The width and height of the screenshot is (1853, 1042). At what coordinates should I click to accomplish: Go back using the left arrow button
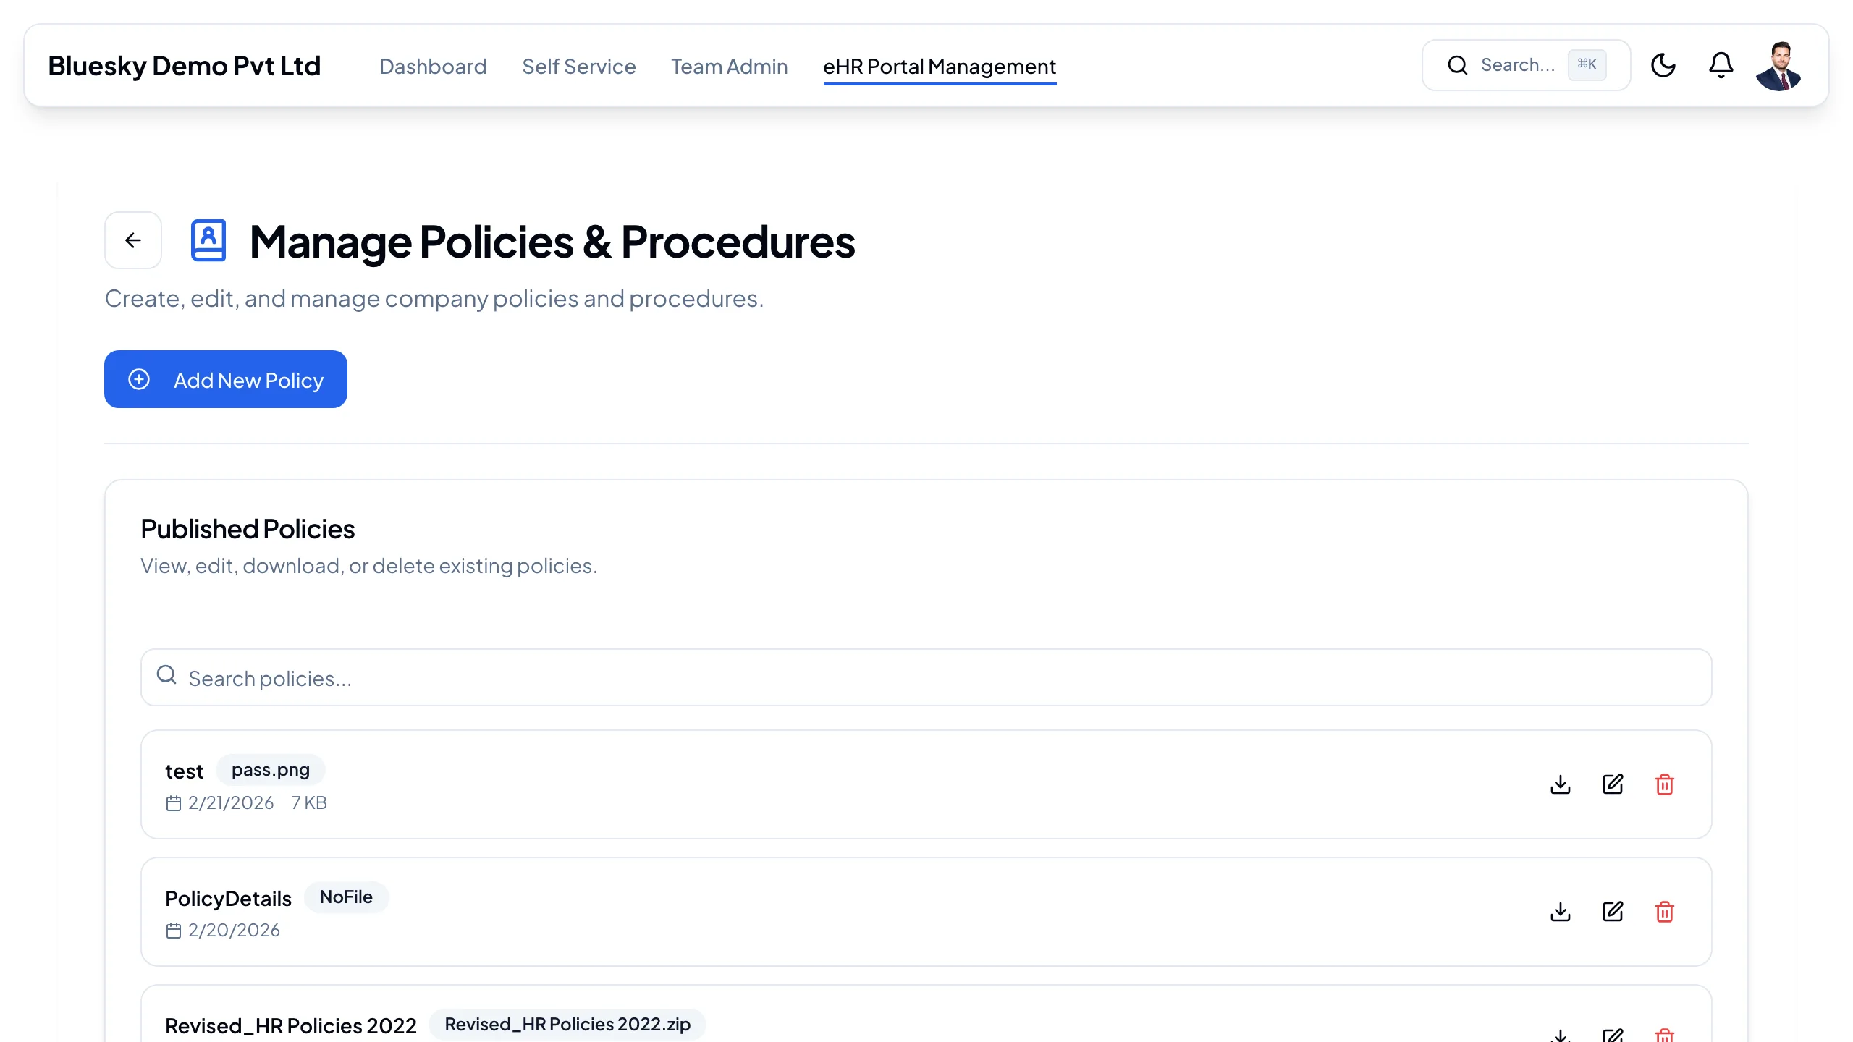[x=133, y=240]
